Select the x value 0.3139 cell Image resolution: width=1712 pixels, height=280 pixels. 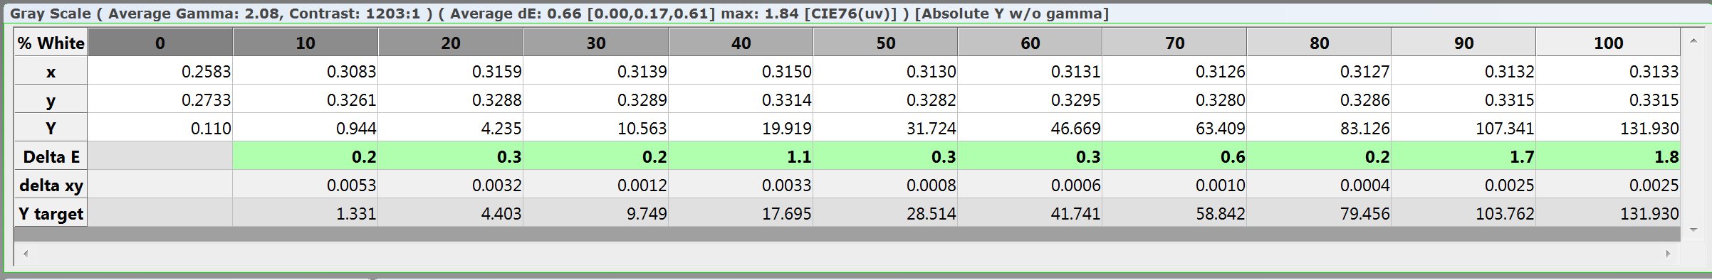pos(596,71)
